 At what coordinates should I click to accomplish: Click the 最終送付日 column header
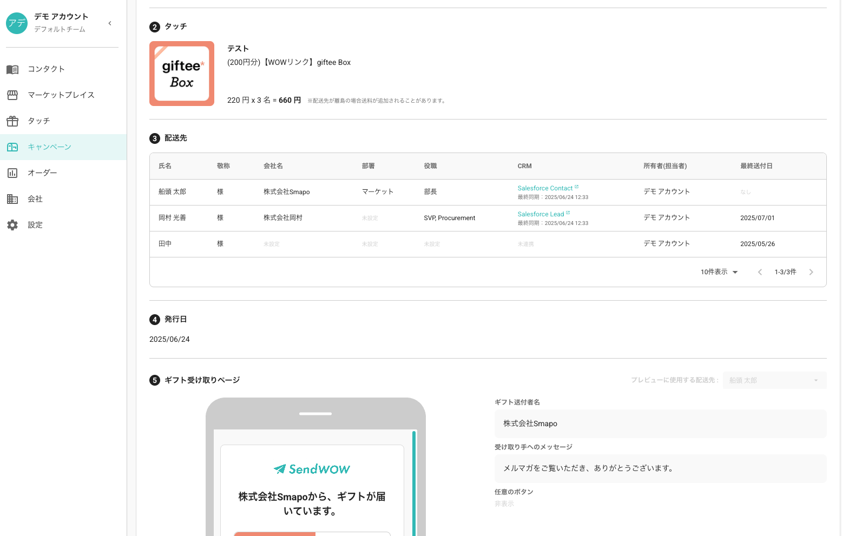[757, 166]
